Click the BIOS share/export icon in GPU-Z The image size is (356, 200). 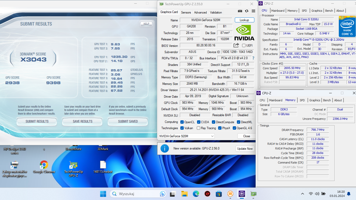coord(236,45)
